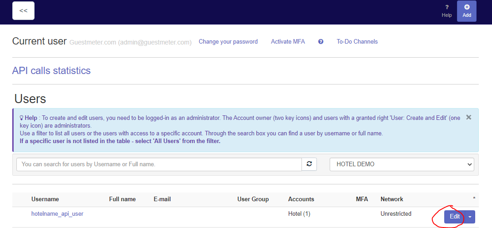Expand the API calls statistics section
Image resolution: width=492 pixels, height=228 pixels.
pyautogui.click(x=51, y=71)
